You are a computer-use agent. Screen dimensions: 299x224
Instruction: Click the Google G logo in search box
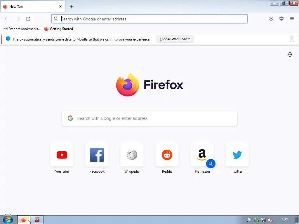tap(70, 118)
